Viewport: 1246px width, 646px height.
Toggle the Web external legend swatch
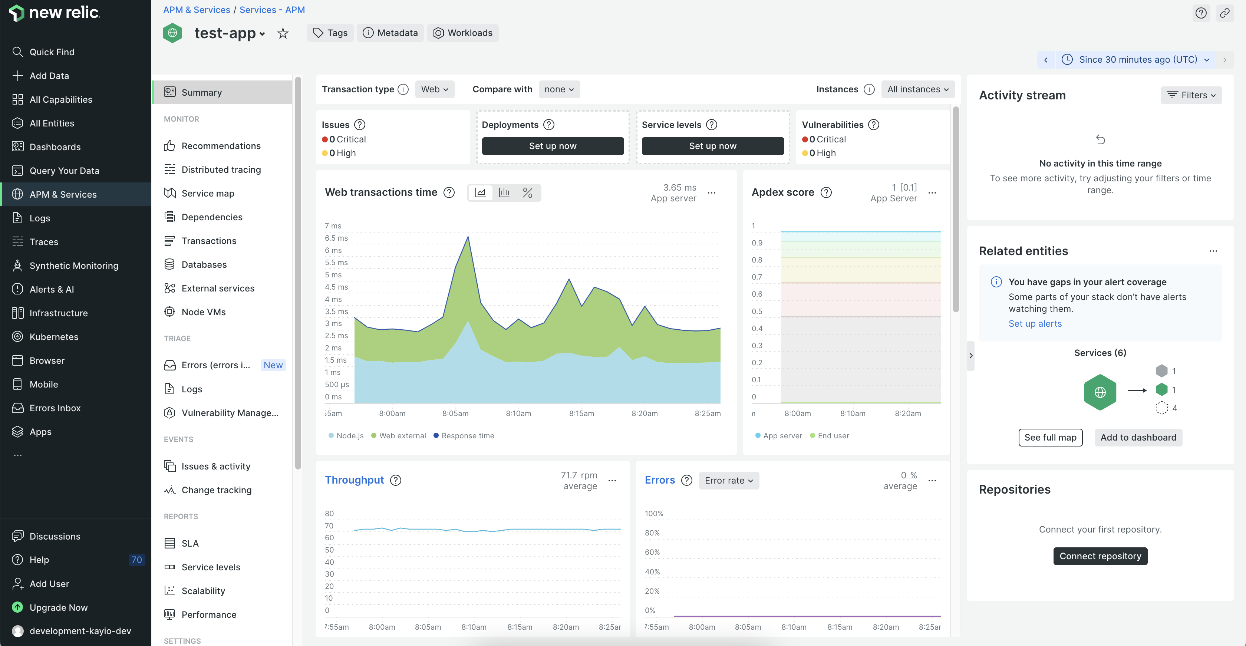pos(374,436)
